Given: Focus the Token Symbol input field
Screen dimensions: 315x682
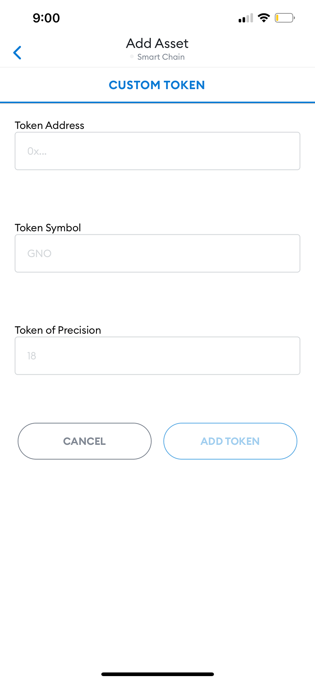Looking at the screenshot, I should [x=157, y=253].
